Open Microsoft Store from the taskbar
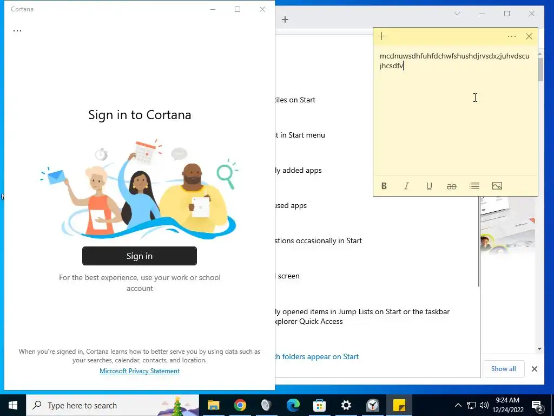The width and height of the screenshot is (554, 416). [319, 405]
